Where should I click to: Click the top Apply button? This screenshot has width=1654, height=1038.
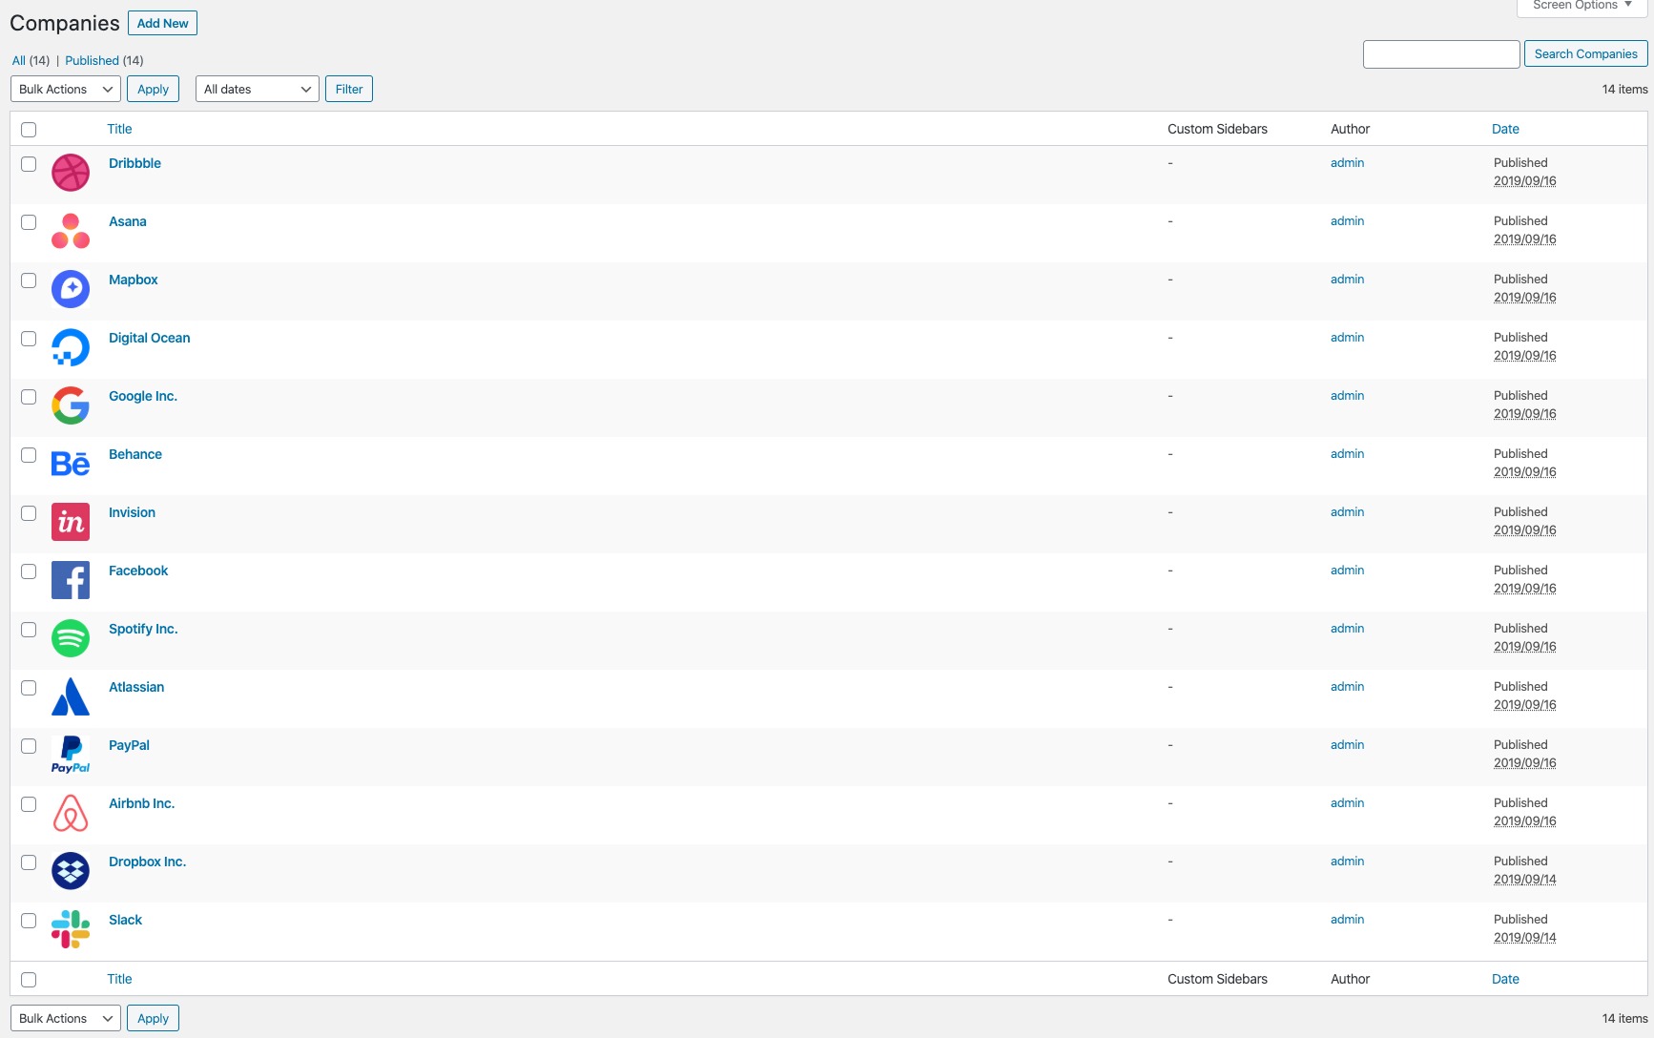pyautogui.click(x=153, y=89)
